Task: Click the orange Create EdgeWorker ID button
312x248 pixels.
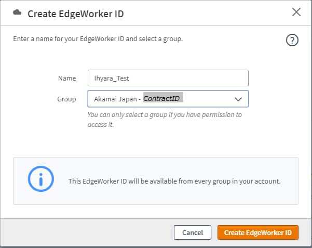Action: pyautogui.click(x=257, y=232)
